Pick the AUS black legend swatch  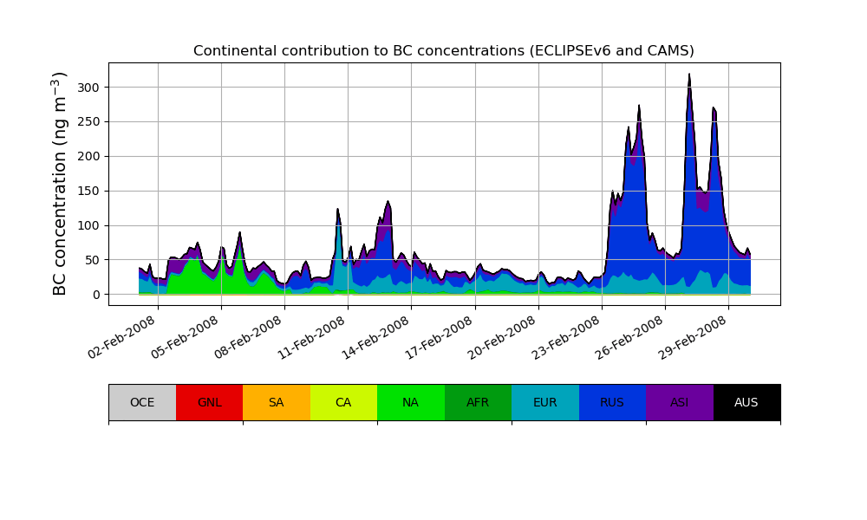click(x=746, y=402)
